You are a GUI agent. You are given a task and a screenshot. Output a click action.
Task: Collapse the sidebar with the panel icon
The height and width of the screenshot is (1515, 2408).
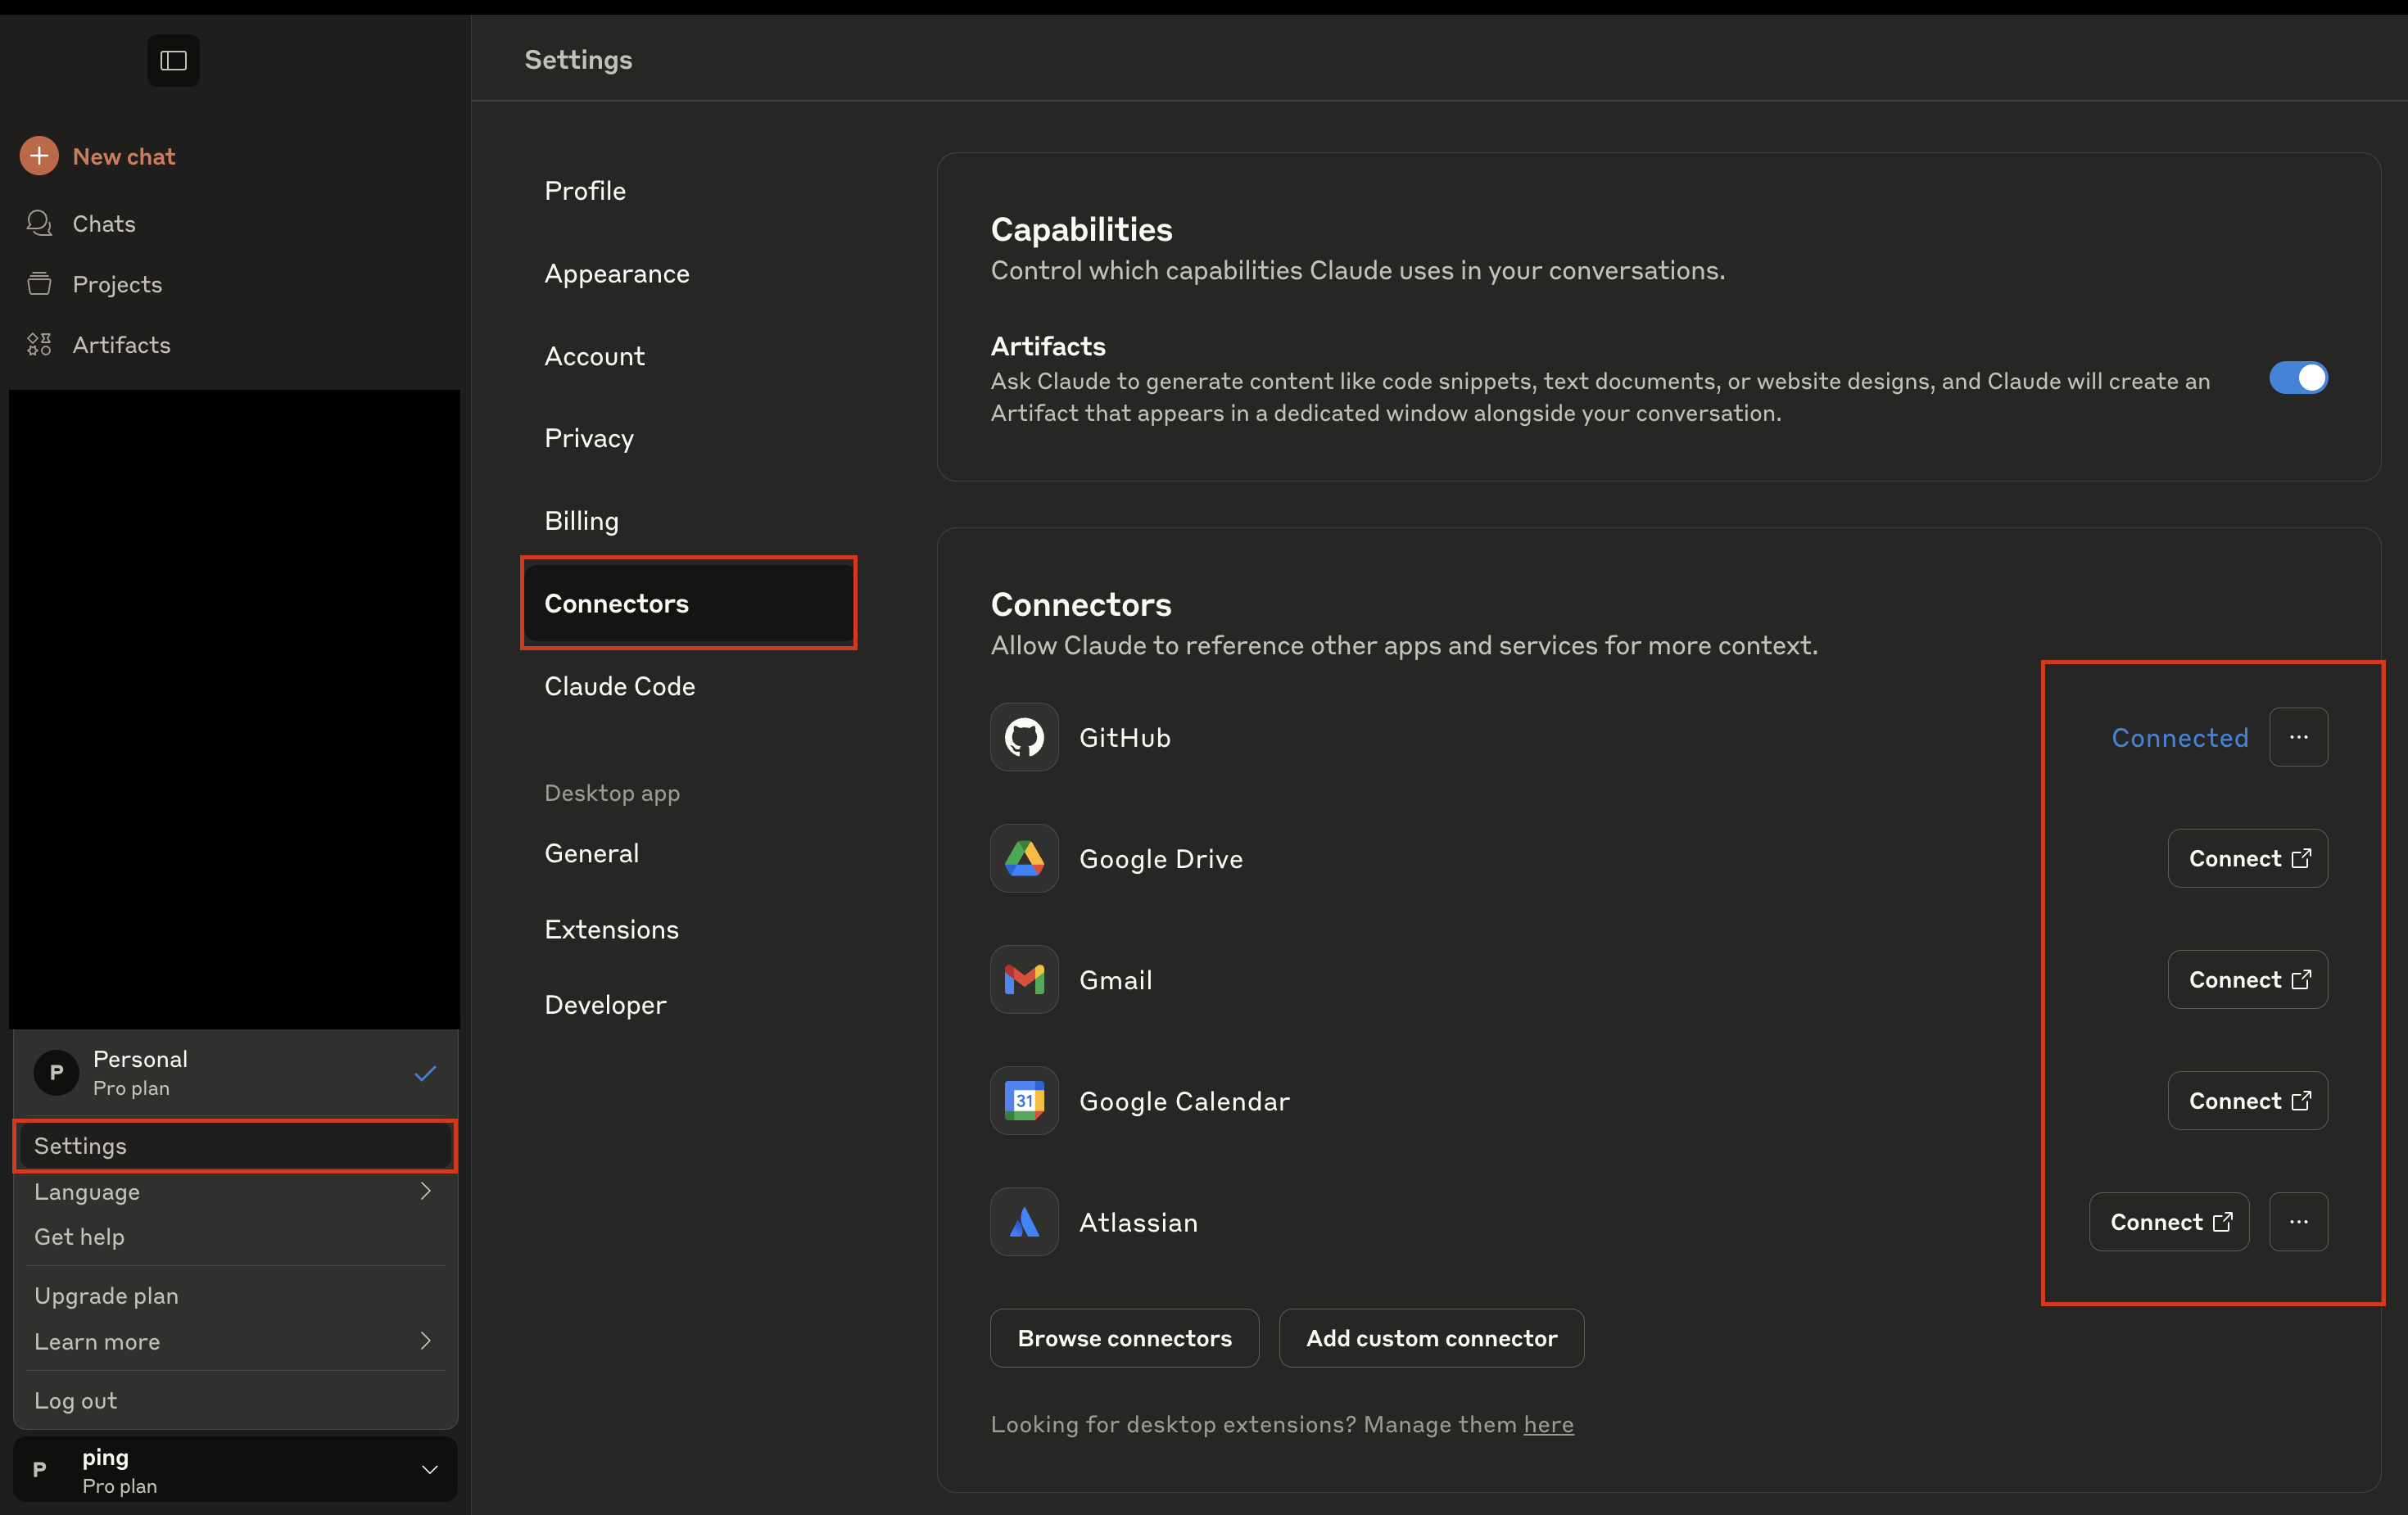pyautogui.click(x=173, y=61)
